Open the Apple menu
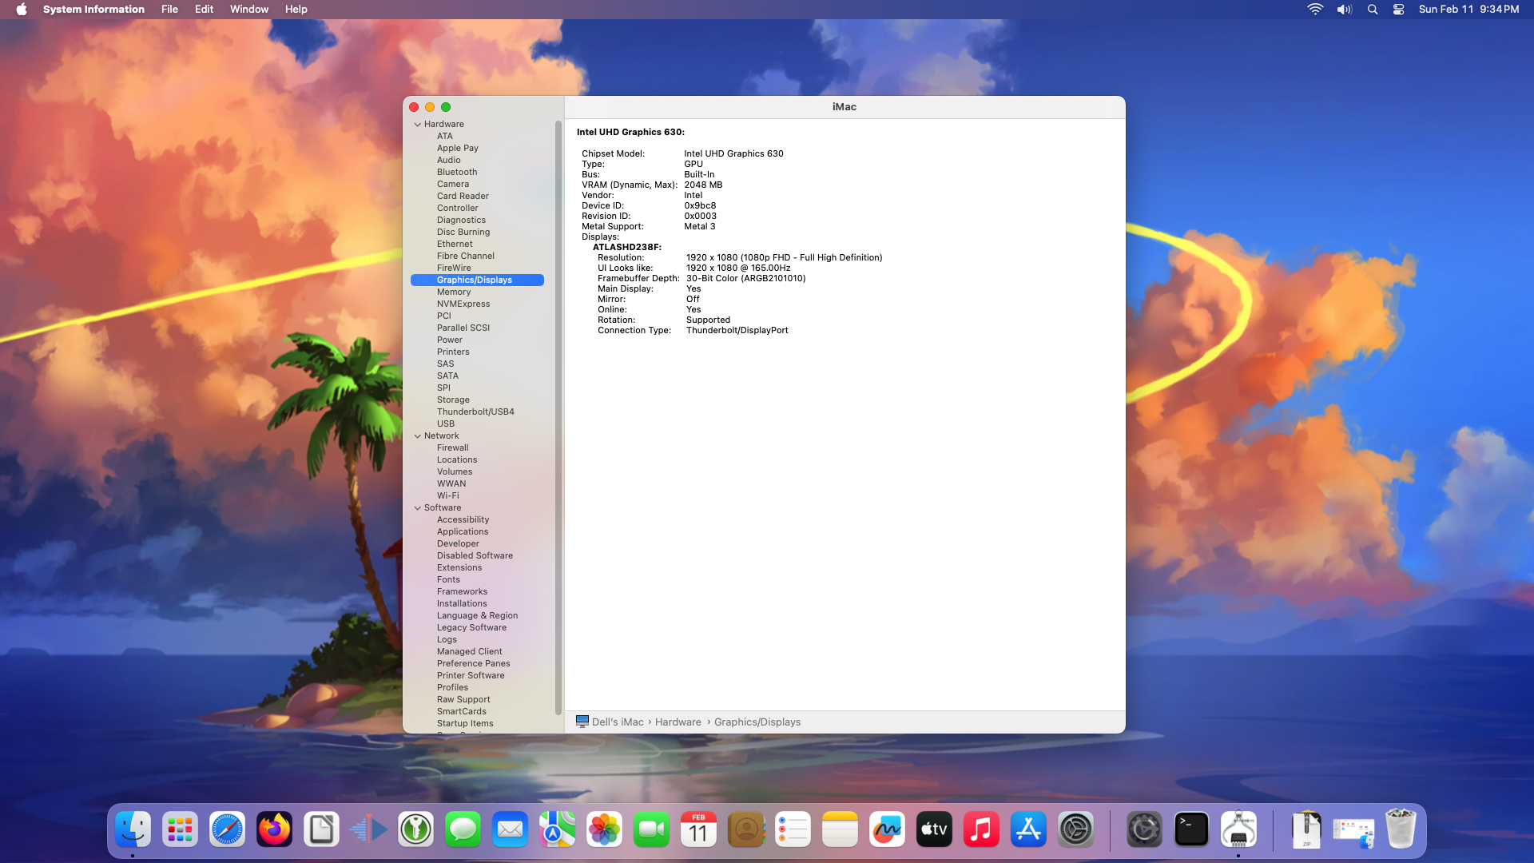Image resolution: width=1534 pixels, height=863 pixels. point(22,10)
